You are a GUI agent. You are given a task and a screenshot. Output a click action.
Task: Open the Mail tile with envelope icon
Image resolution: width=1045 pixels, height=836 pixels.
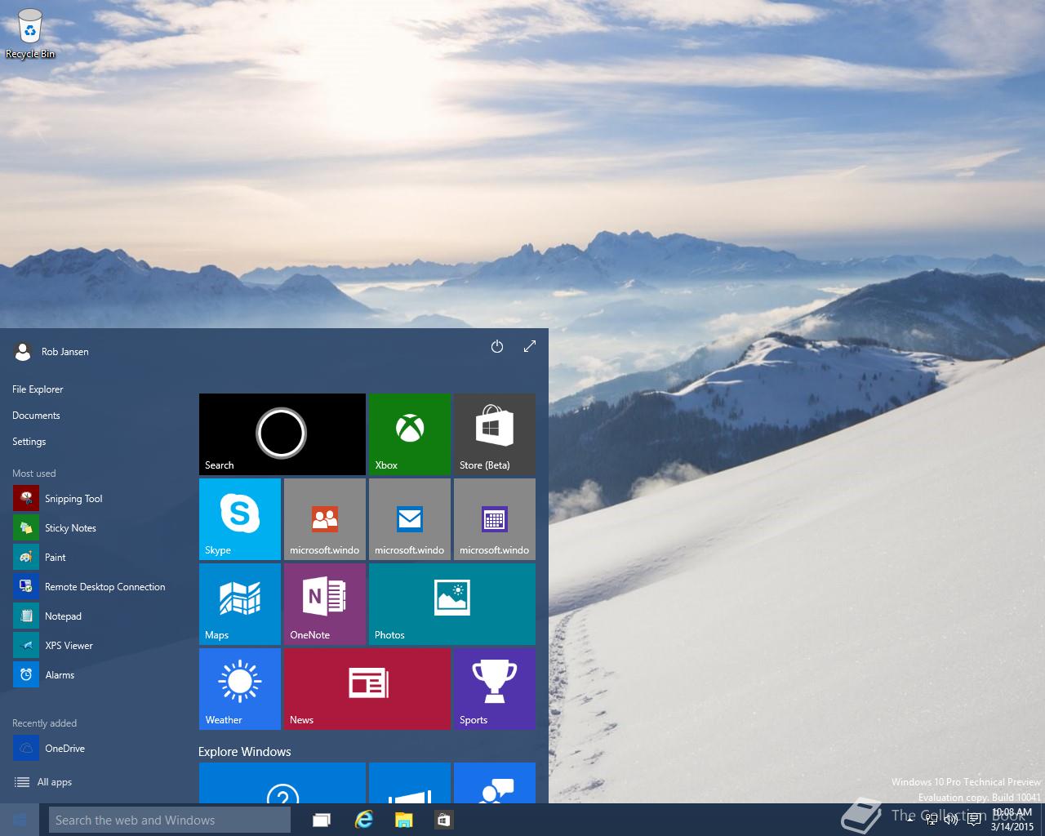click(x=410, y=519)
